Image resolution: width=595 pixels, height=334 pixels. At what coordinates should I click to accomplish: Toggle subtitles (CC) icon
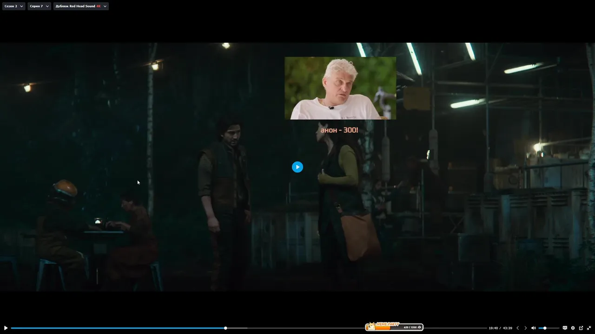tap(565, 328)
